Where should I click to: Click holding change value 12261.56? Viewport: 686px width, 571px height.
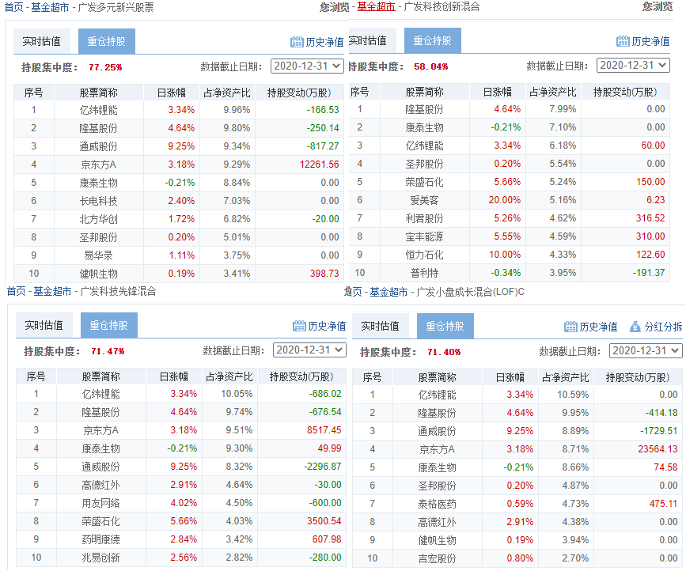pyautogui.click(x=320, y=164)
